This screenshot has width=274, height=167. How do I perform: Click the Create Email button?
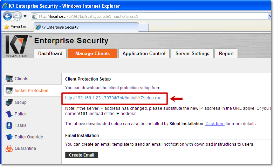[82, 155]
